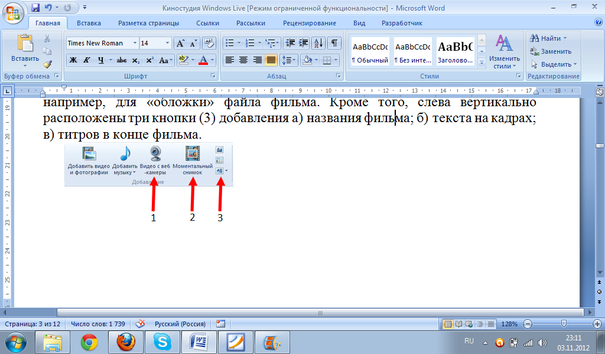
Task: Click macro recording icon in status bar
Action: [x=221, y=324]
